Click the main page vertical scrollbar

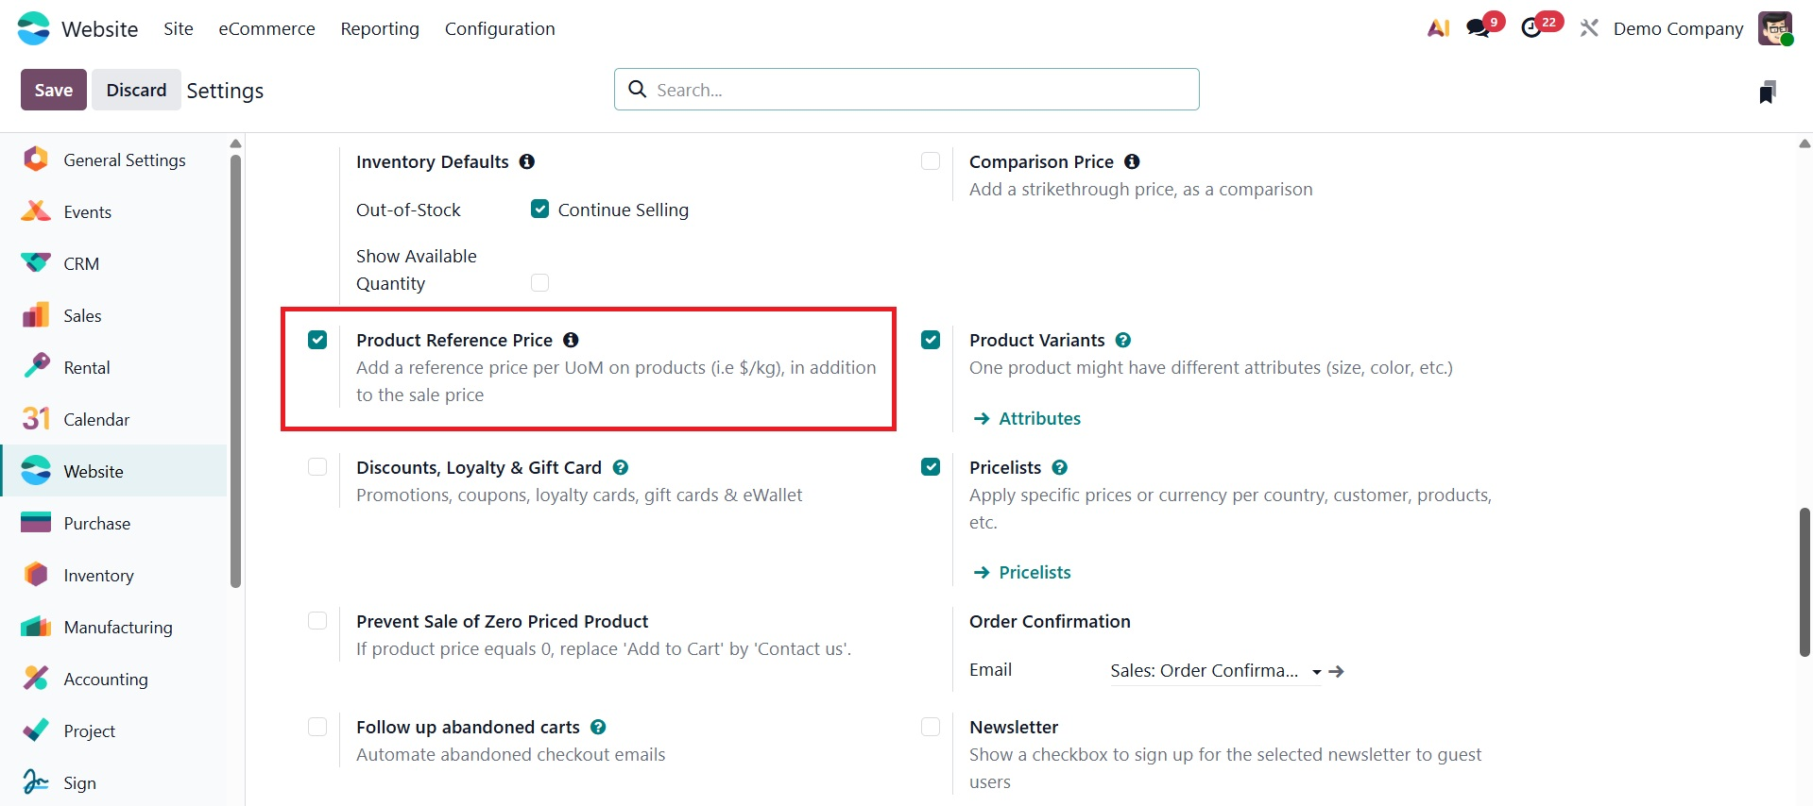click(1804, 581)
